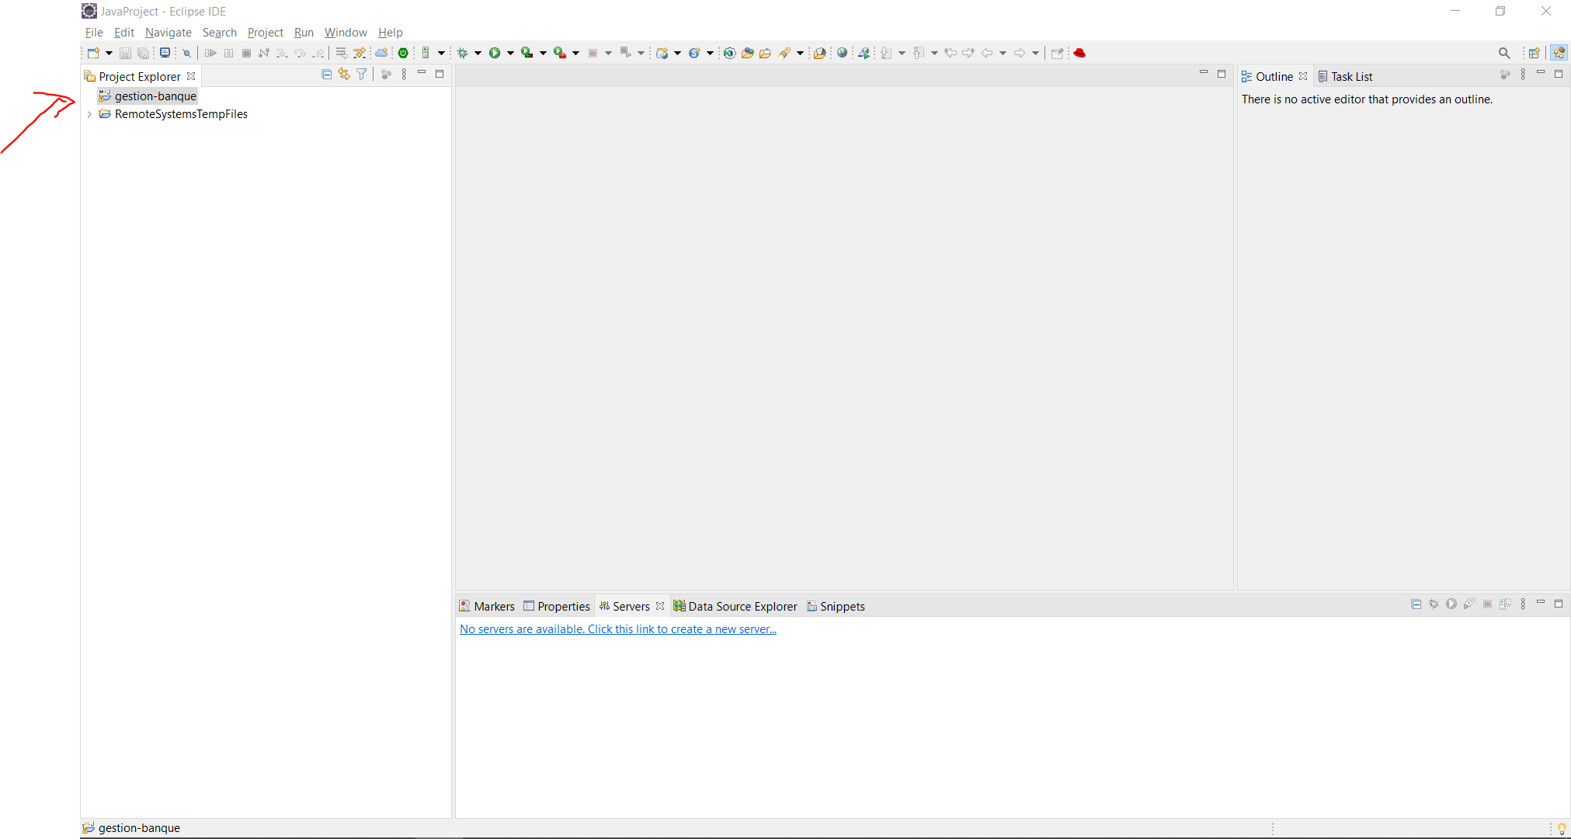
Task: Open the Search flashlight dropdown arrow
Action: point(800,53)
